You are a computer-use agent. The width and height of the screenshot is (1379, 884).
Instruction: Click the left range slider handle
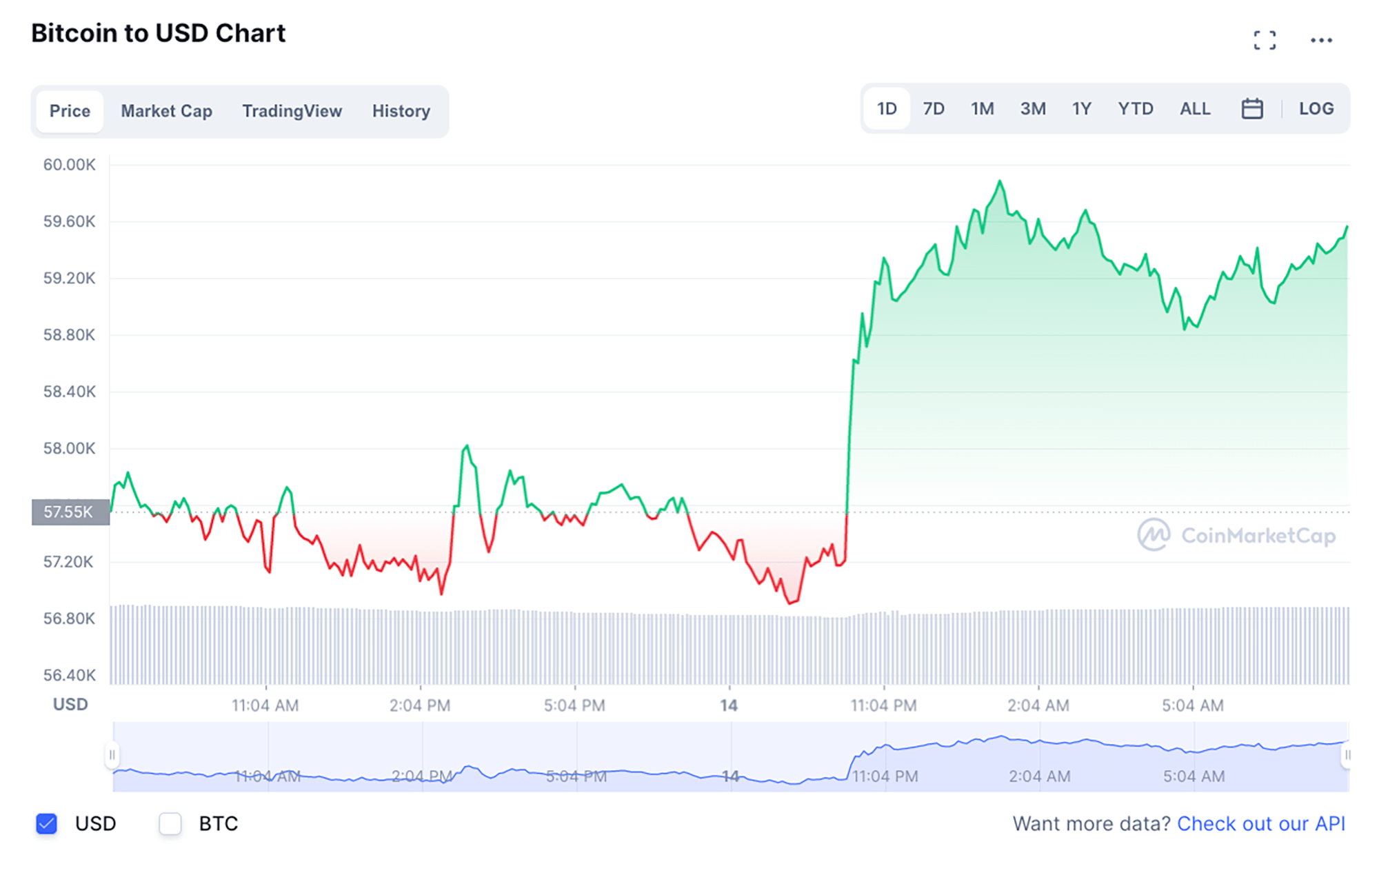[x=112, y=755]
